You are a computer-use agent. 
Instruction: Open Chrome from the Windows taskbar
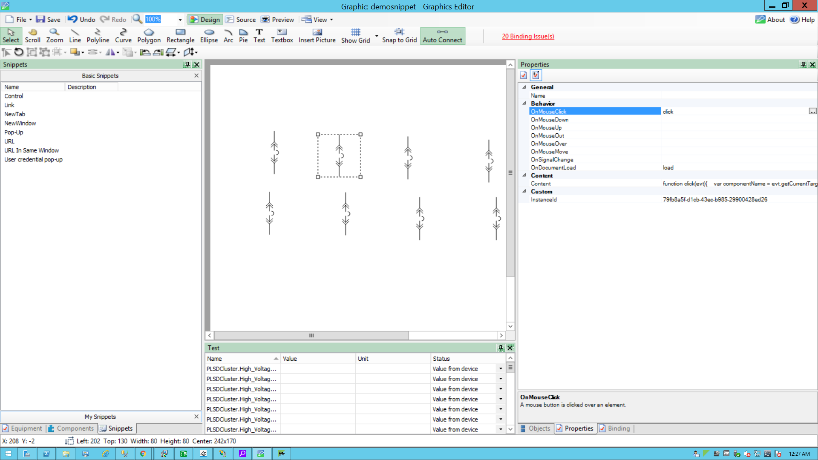(x=143, y=454)
